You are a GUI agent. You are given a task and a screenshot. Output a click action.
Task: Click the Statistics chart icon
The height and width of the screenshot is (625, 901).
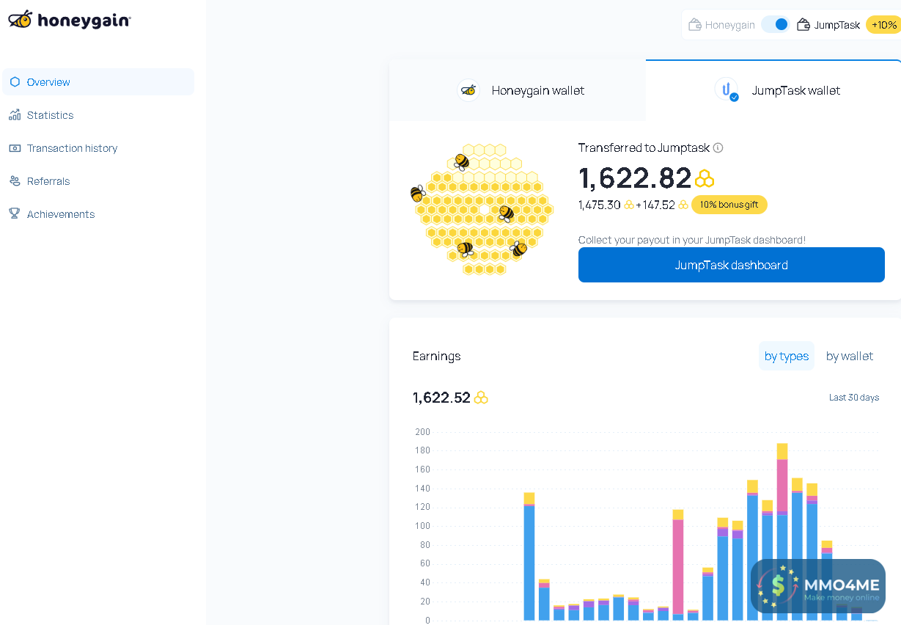coord(15,115)
